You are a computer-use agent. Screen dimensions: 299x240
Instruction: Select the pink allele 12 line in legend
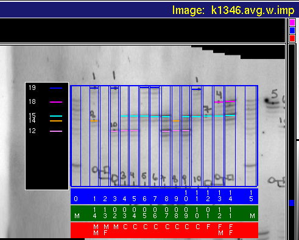56,131
